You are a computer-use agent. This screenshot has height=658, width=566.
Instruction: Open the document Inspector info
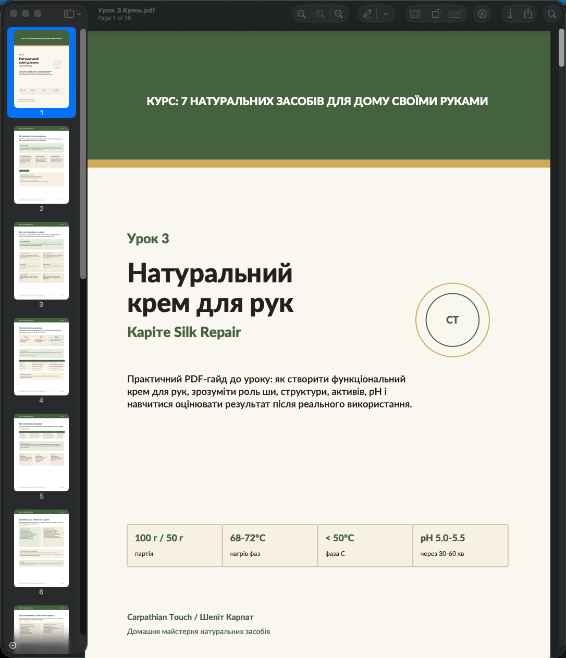[x=510, y=14]
